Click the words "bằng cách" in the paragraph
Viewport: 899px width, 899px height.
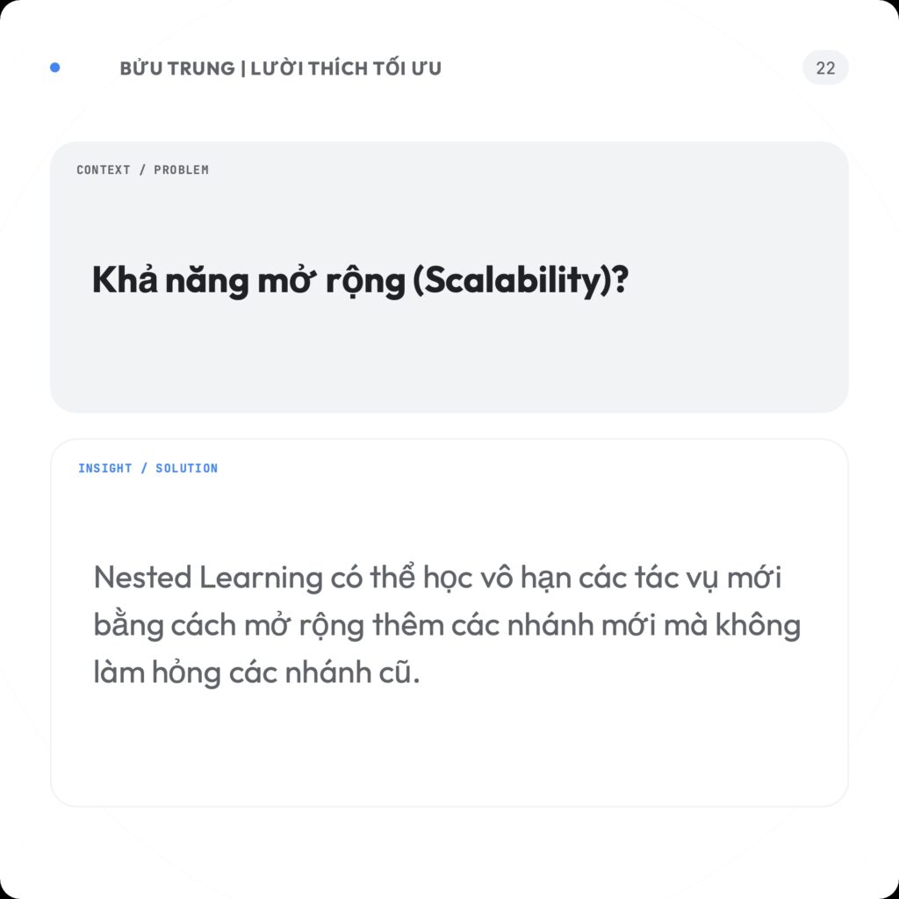[164, 626]
